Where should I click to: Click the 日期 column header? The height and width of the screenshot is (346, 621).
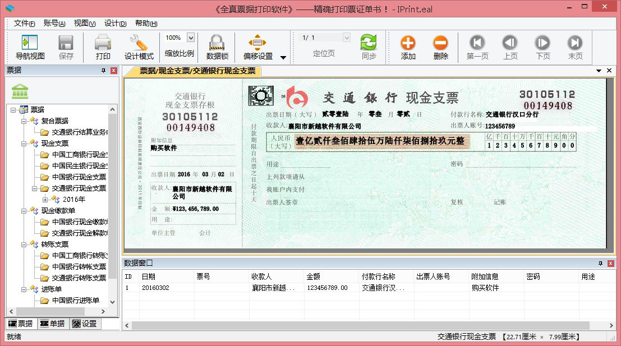[x=167, y=276]
